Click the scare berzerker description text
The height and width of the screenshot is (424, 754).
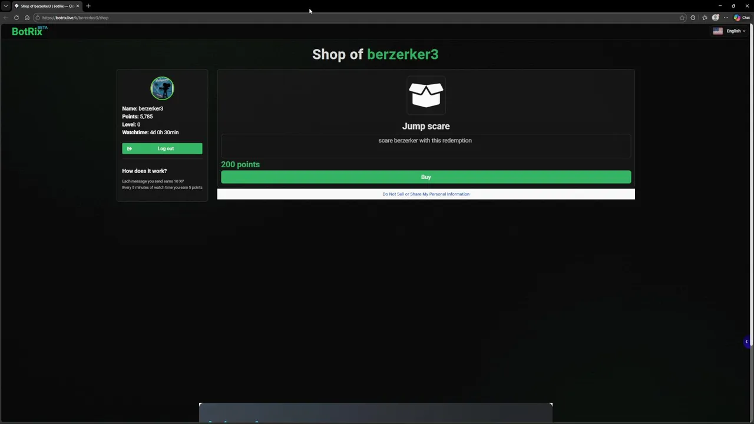tap(425, 141)
